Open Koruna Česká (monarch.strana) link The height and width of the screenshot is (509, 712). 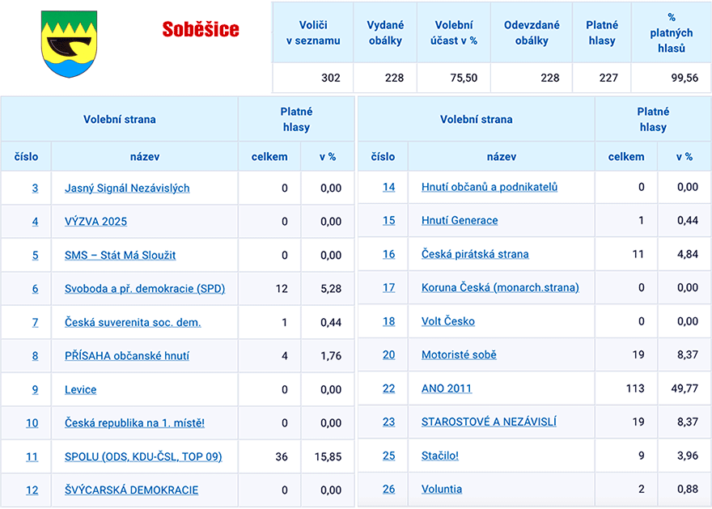pos(500,287)
